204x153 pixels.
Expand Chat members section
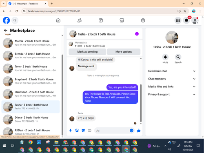coord(172,79)
